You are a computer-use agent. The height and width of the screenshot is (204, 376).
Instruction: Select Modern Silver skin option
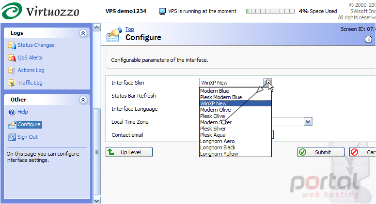pos(235,122)
